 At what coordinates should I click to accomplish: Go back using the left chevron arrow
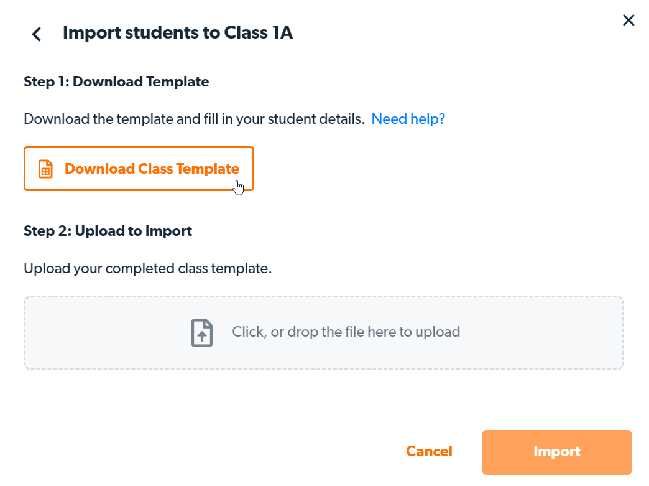point(37,34)
